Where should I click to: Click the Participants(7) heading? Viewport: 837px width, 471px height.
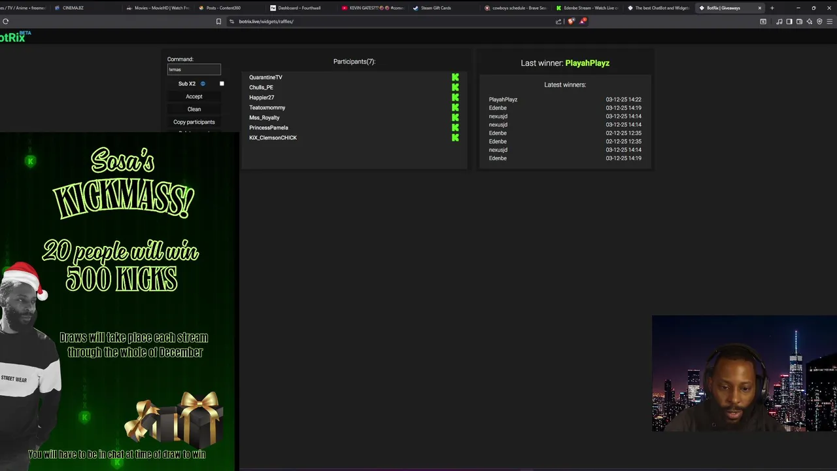[354, 61]
